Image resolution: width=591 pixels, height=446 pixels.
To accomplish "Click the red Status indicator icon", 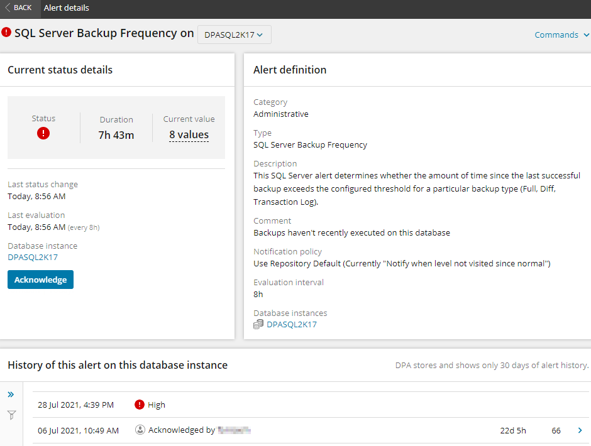I will point(43,133).
